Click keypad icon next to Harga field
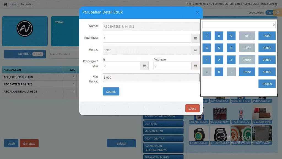Screen dimensions: 282x159 pos(196,50)
